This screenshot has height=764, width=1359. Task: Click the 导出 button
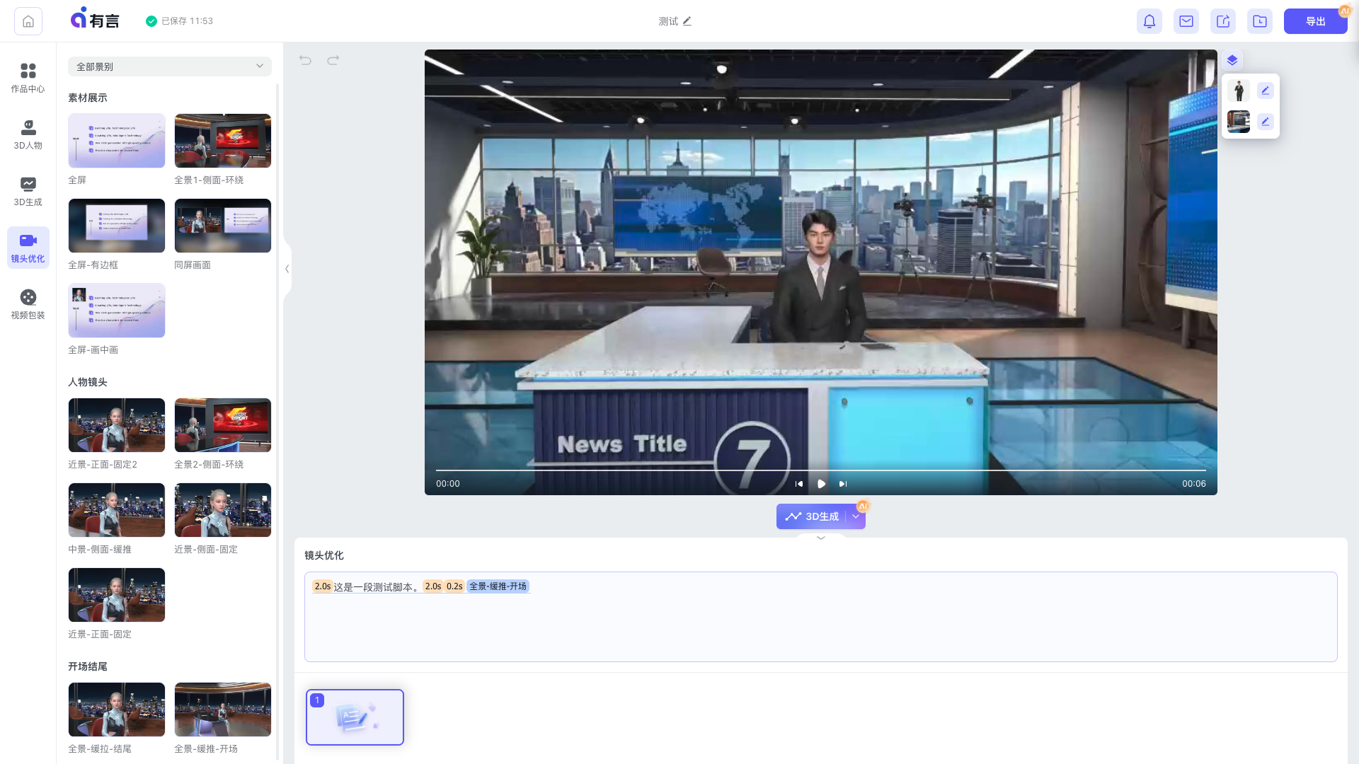coord(1315,21)
